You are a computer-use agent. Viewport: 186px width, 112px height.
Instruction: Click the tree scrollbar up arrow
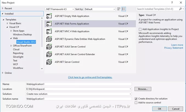point(42,18)
